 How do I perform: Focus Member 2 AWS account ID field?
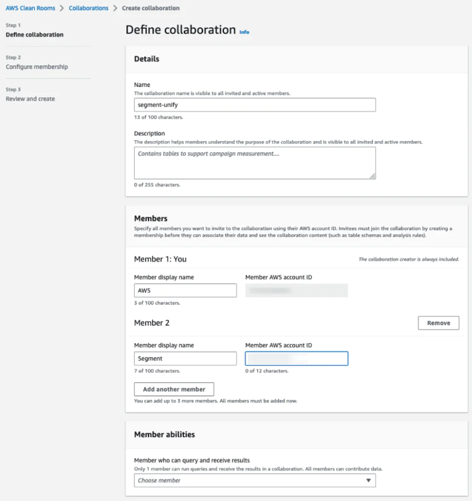[x=297, y=358]
